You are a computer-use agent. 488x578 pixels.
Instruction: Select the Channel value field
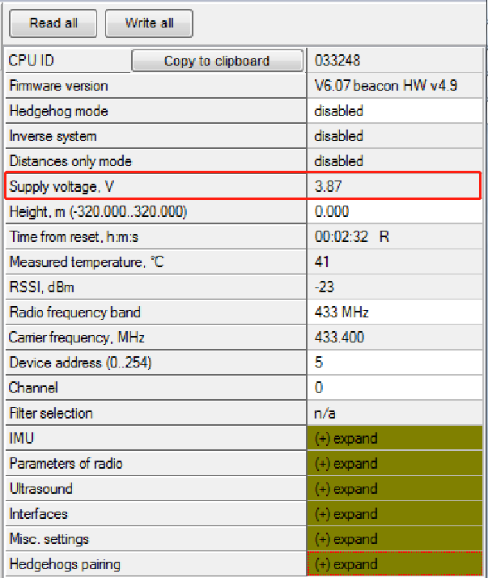[395, 388]
